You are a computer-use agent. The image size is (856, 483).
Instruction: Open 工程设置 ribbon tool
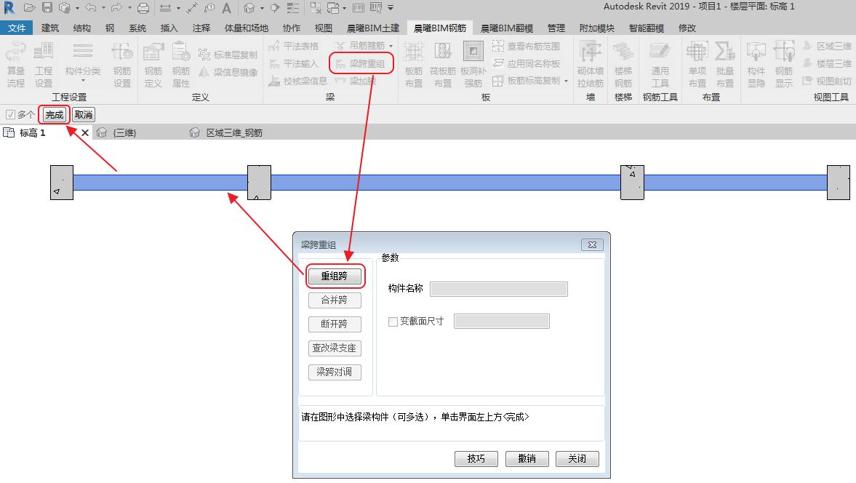pyautogui.click(x=43, y=65)
